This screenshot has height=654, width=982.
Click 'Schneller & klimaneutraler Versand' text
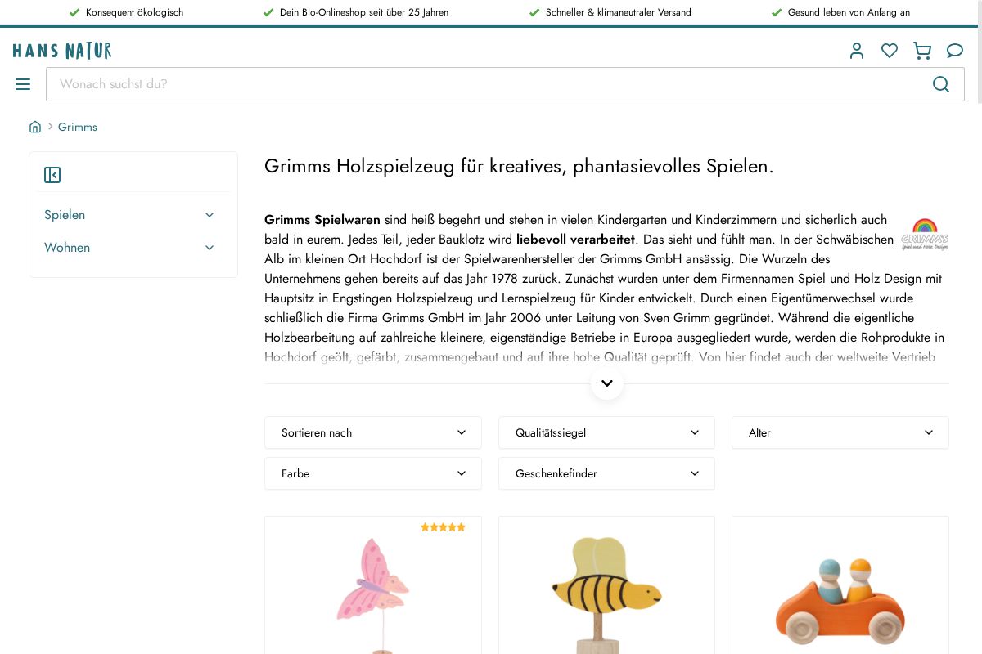(619, 12)
